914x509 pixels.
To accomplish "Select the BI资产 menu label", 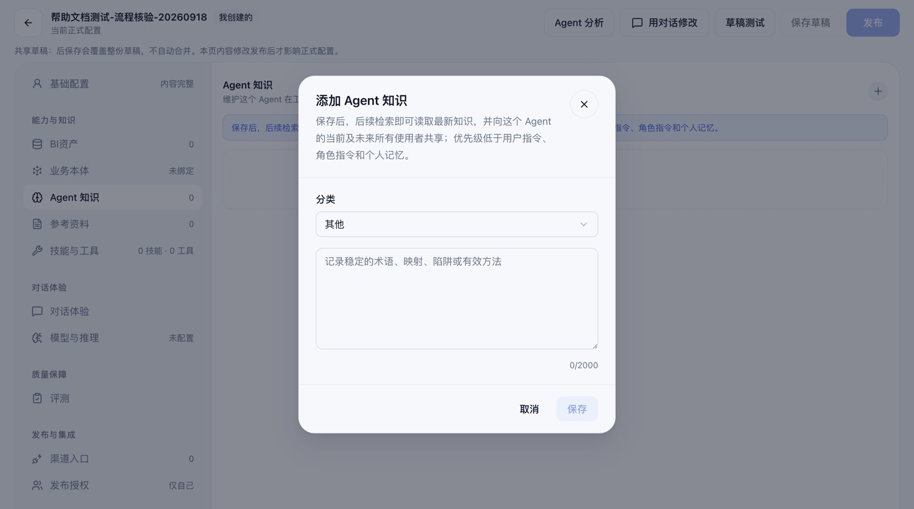I will point(64,144).
